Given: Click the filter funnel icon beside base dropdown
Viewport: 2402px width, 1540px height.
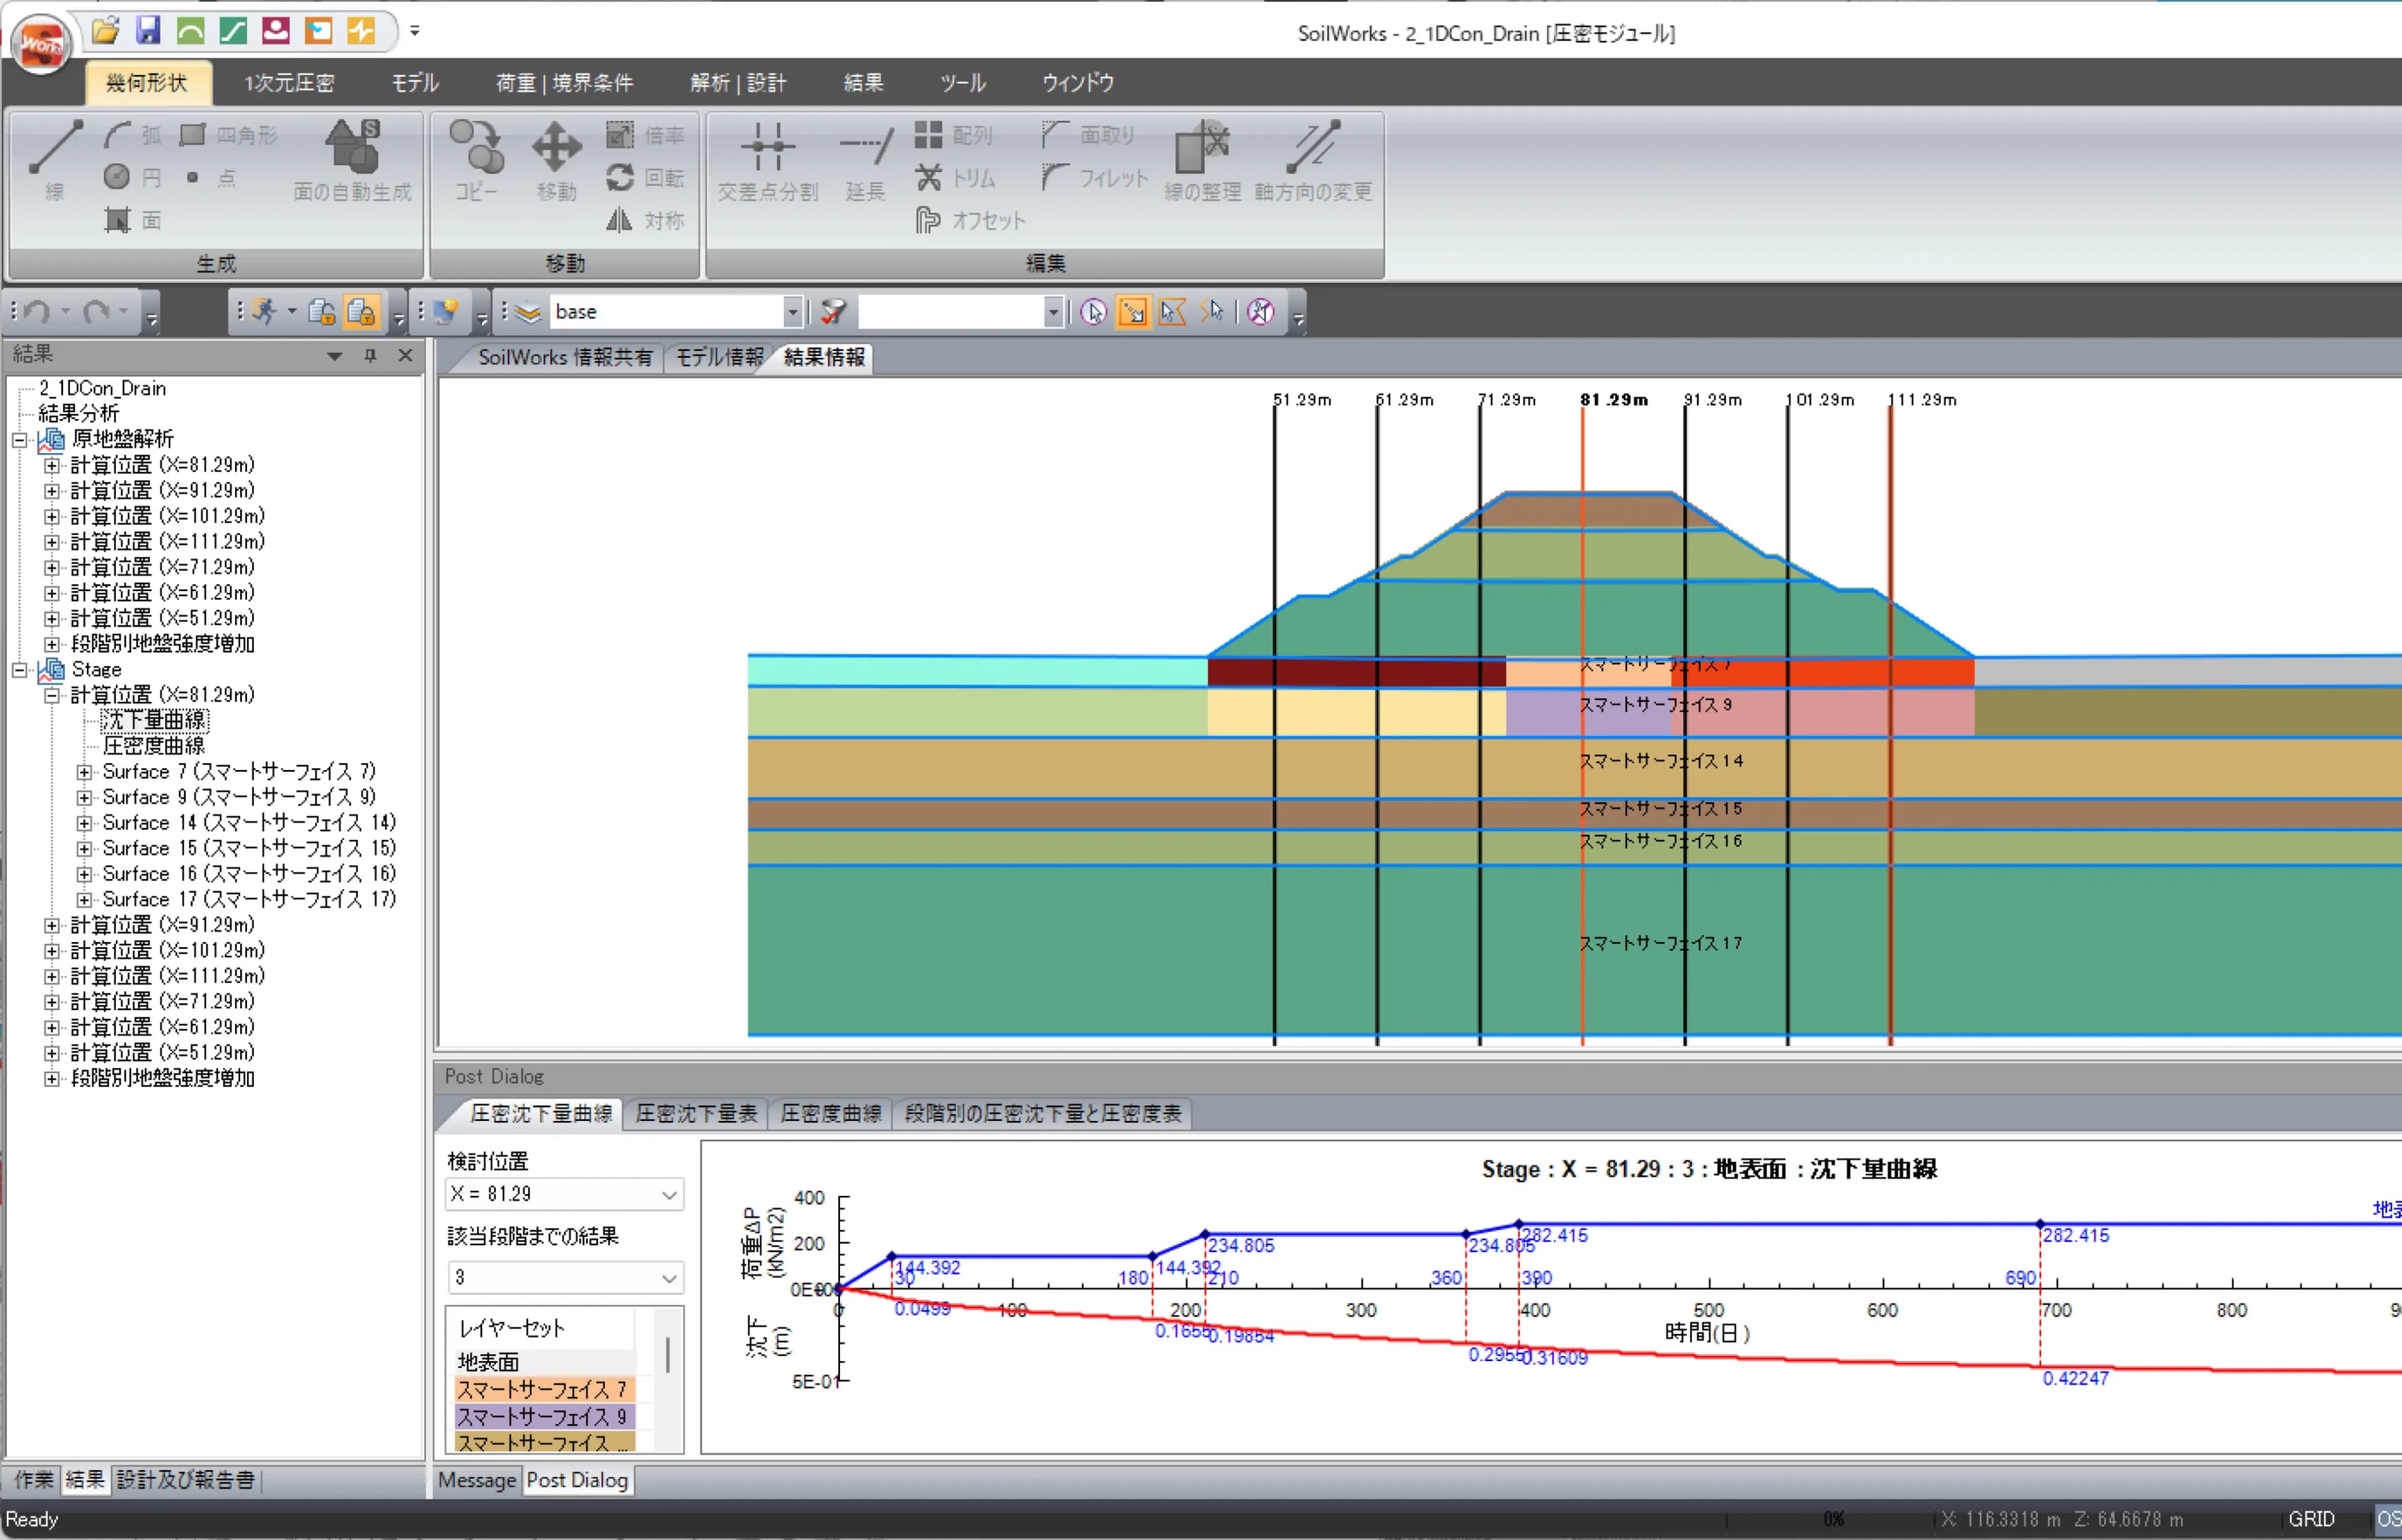Looking at the screenshot, I should pyautogui.click(x=833, y=312).
